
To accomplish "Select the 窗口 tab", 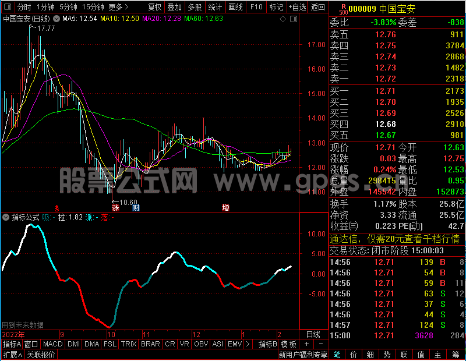I will [x=31, y=344].
